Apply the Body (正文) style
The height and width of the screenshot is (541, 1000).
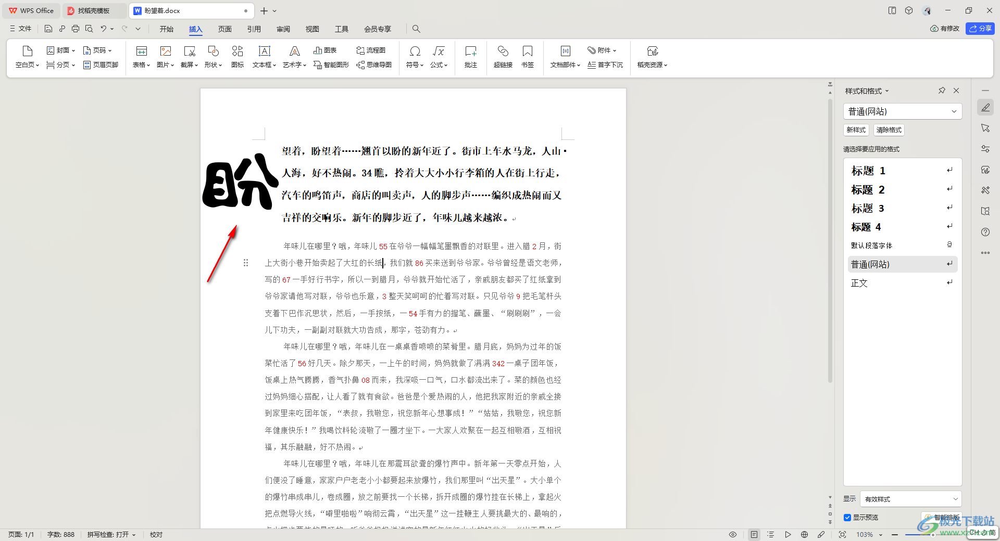point(903,283)
